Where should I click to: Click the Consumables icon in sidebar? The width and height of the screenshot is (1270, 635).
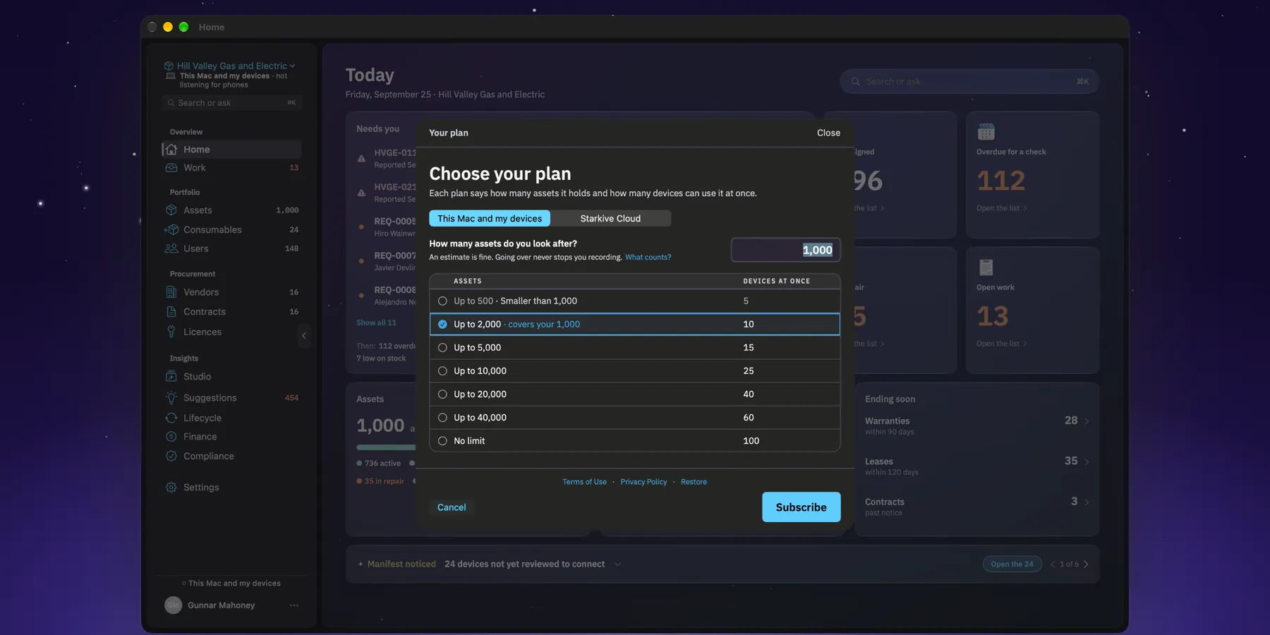coord(171,230)
